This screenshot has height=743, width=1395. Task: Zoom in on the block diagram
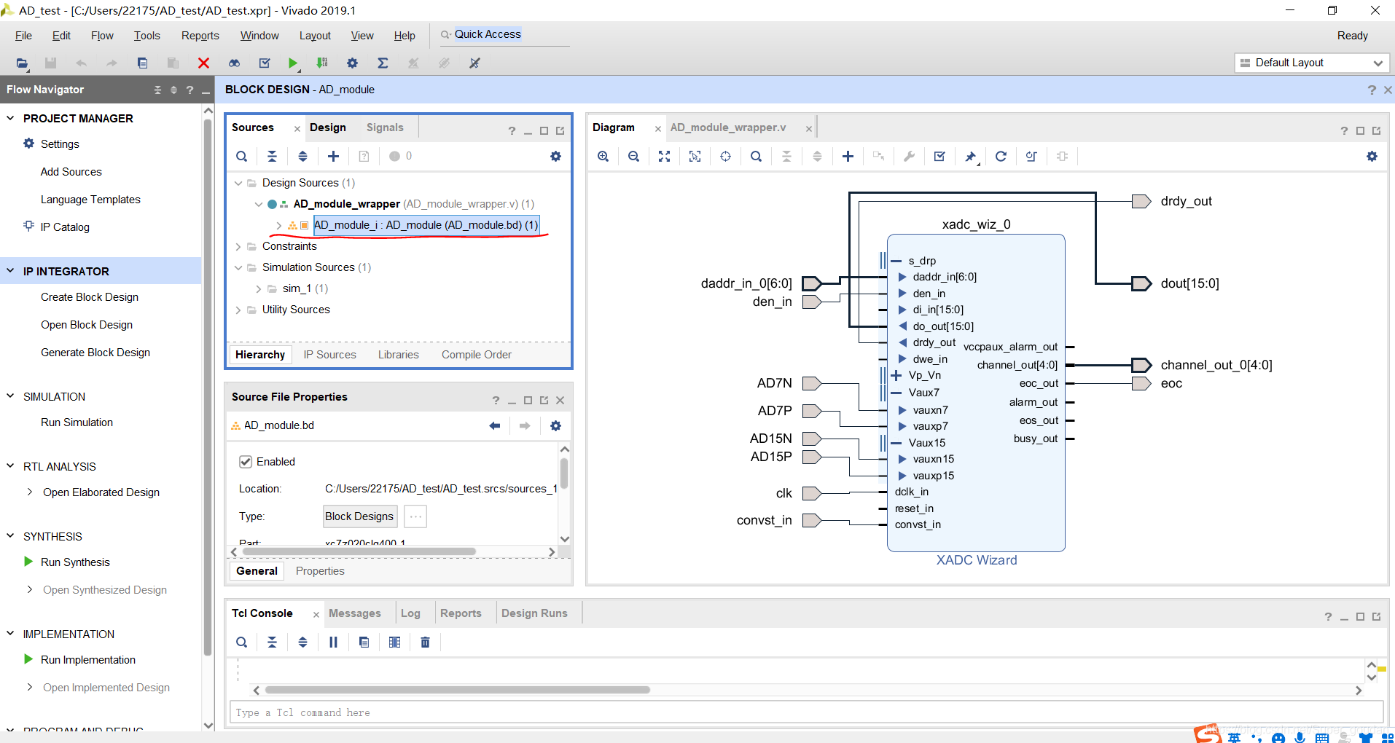603,156
